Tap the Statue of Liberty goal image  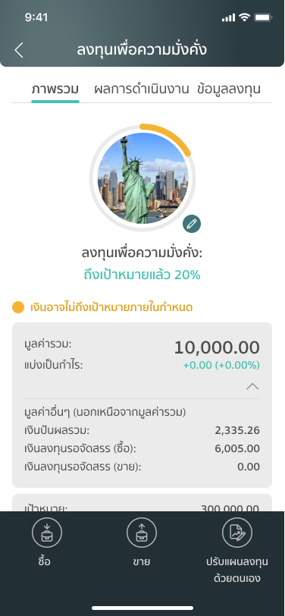click(143, 178)
